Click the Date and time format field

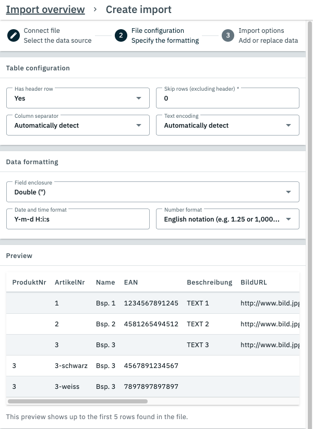coord(78,219)
